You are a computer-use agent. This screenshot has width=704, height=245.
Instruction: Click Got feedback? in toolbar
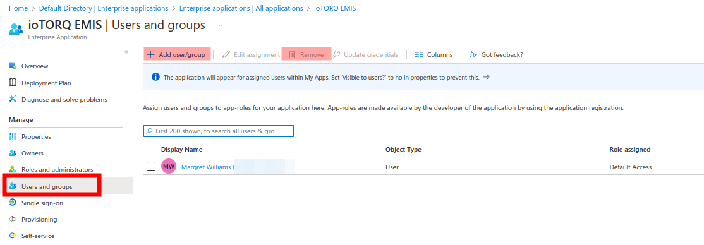point(496,55)
